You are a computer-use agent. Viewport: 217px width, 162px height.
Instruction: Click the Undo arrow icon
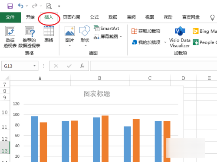point(21,6)
